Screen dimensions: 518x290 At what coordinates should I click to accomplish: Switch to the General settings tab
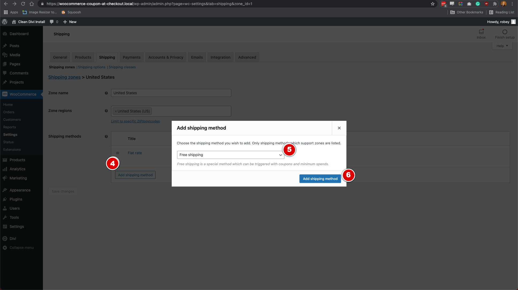coord(60,57)
